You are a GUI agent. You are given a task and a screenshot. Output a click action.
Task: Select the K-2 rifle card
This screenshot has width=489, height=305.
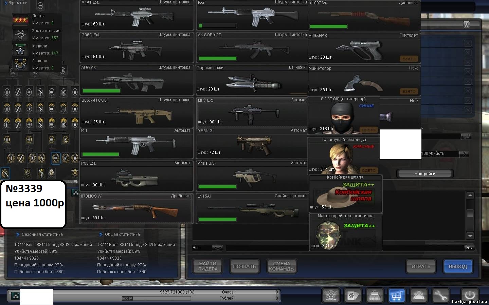click(252, 15)
